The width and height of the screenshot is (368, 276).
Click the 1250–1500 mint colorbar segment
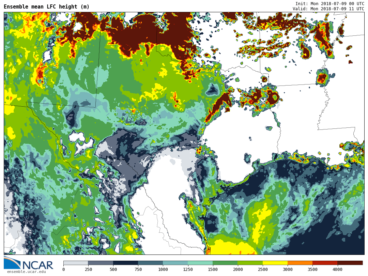pos(200,263)
